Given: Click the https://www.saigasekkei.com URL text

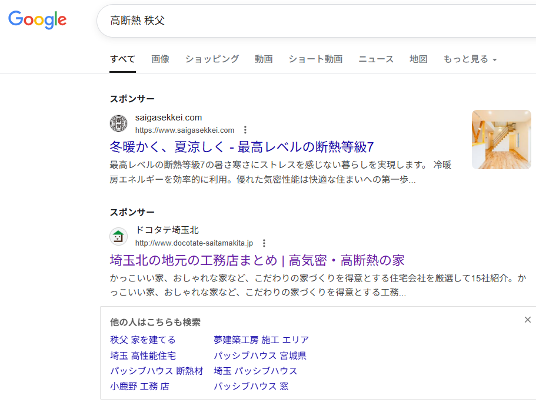Looking at the screenshot, I should point(185,130).
